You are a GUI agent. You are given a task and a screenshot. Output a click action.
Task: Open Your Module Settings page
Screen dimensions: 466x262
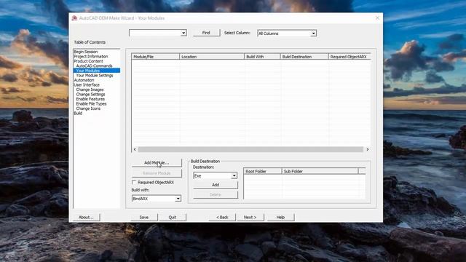(x=95, y=76)
